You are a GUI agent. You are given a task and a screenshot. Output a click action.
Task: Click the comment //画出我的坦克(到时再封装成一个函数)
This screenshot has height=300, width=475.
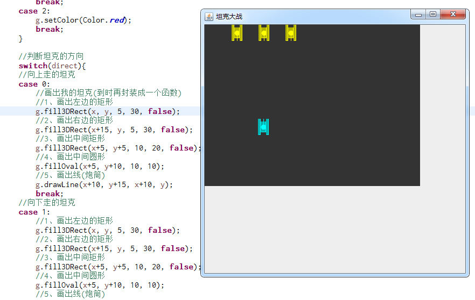[x=108, y=93]
